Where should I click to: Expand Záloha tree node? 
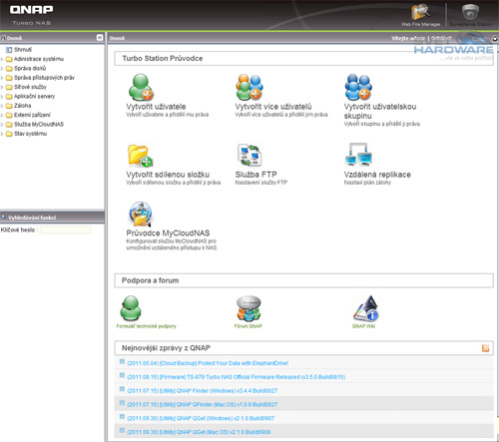tap(2, 106)
